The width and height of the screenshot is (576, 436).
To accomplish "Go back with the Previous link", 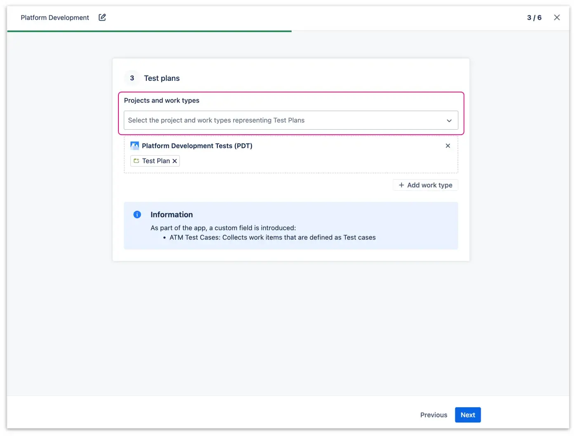I will point(433,415).
